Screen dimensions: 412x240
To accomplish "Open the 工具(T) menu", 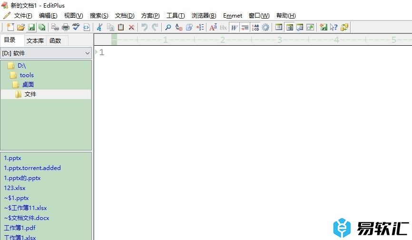I will point(176,16).
